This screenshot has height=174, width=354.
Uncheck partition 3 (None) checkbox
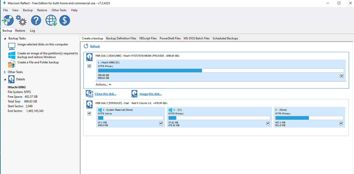(x=341, y=123)
